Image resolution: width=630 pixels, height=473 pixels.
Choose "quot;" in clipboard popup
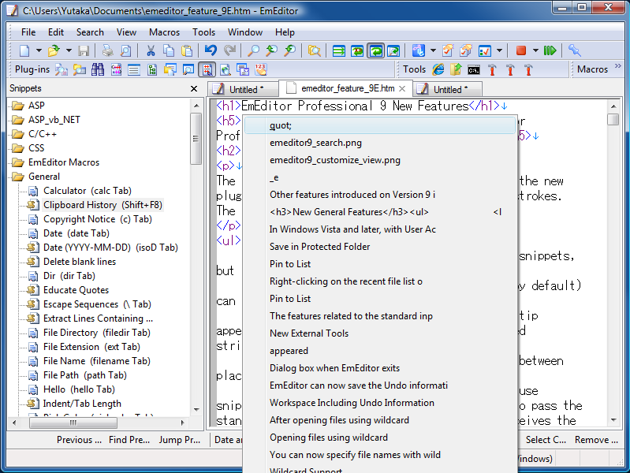(380, 125)
